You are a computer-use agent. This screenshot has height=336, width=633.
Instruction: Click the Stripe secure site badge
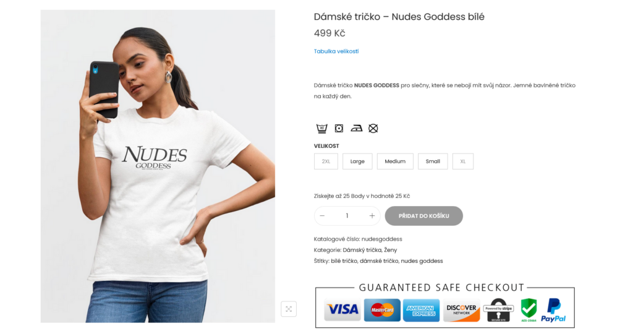pyautogui.click(x=499, y=310)
